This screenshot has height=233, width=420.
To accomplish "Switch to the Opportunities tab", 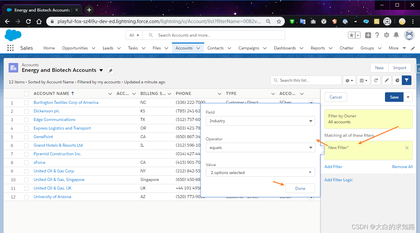I will 75,48.
